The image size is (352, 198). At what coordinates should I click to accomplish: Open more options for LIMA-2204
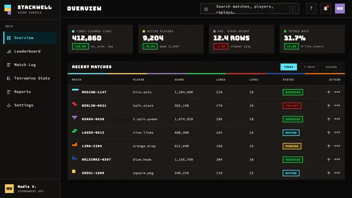(x=337, y=146)
